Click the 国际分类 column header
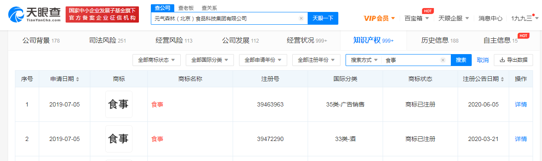This screenshot has height=161, width=542. tap(345, 79)
